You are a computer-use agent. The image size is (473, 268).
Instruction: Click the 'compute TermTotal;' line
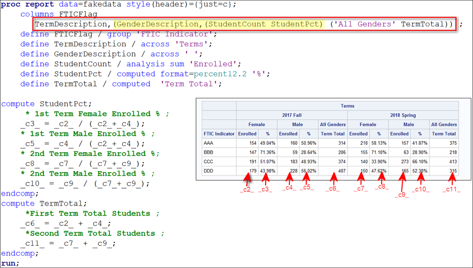(44, 203)
